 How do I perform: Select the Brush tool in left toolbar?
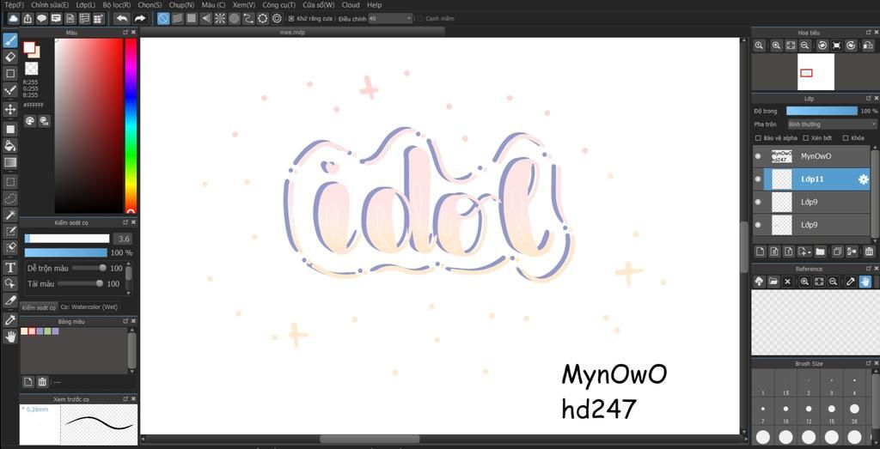click(x=10, y=40)
